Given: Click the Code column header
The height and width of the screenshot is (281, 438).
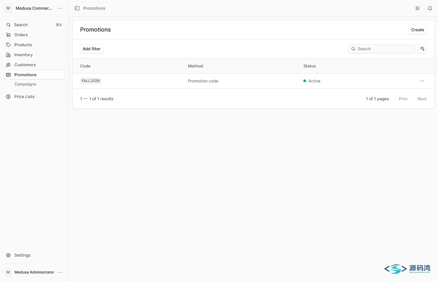Looking at the screenshot, I should click(85, 66).
